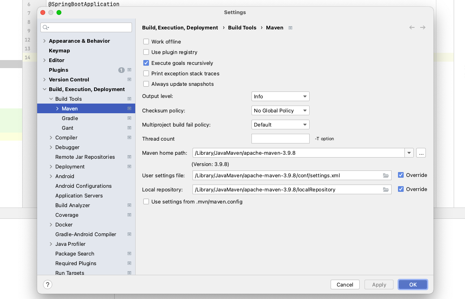Click the project icon next to Coverage
This screenshot has width=465, height=299.
coord(129,215)
